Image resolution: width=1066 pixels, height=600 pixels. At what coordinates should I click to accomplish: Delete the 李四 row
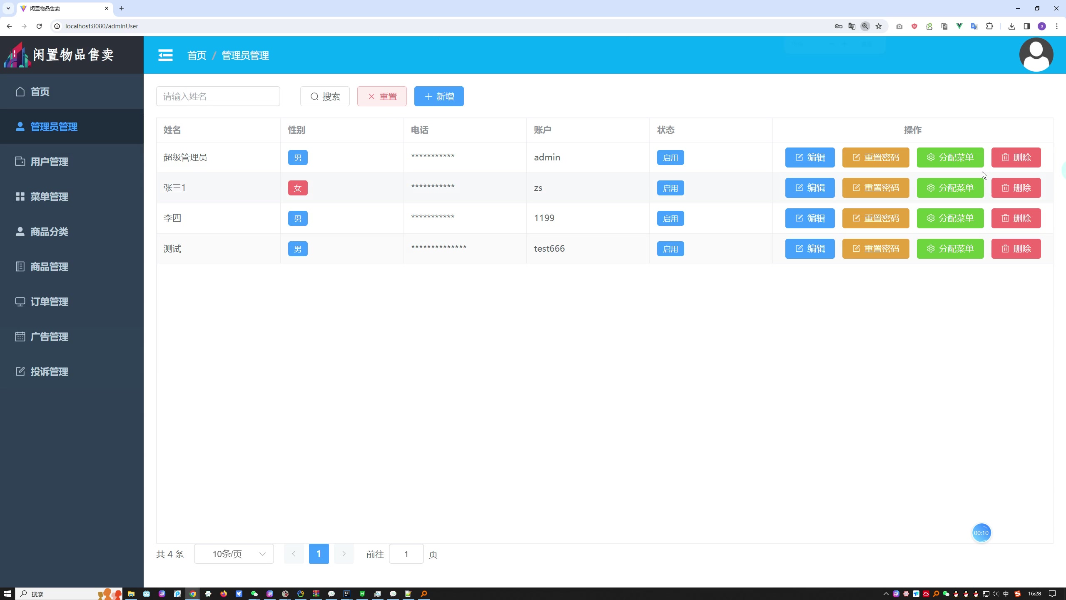pos(1016,218)
